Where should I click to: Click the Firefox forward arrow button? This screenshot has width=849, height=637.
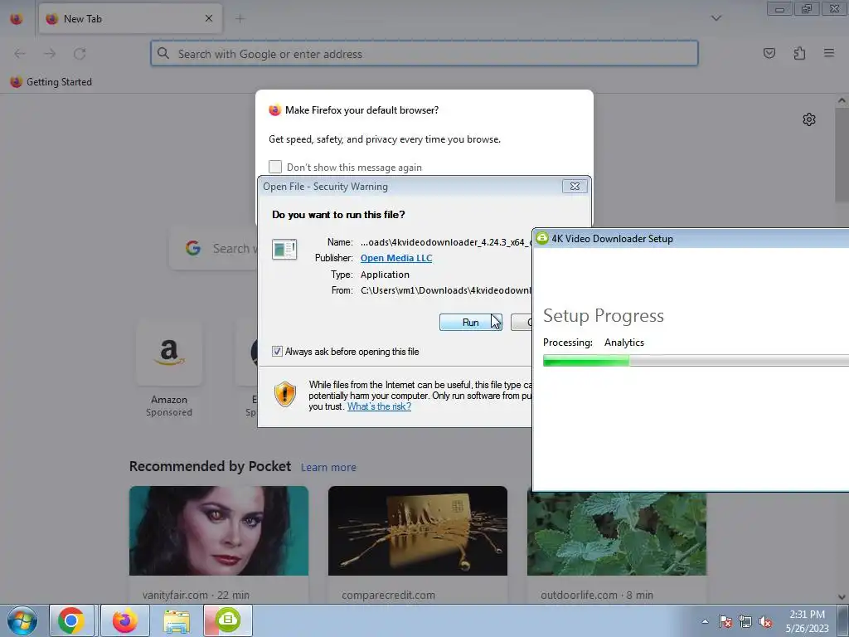50,54
